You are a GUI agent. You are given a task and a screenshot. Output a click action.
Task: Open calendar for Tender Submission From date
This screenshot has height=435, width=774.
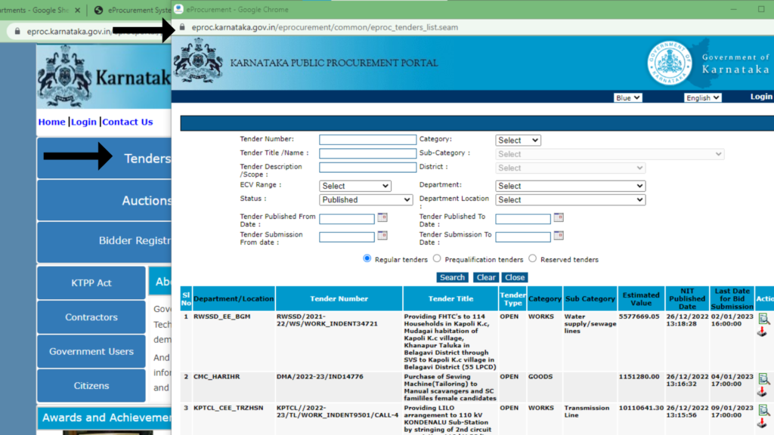point(382,236)
